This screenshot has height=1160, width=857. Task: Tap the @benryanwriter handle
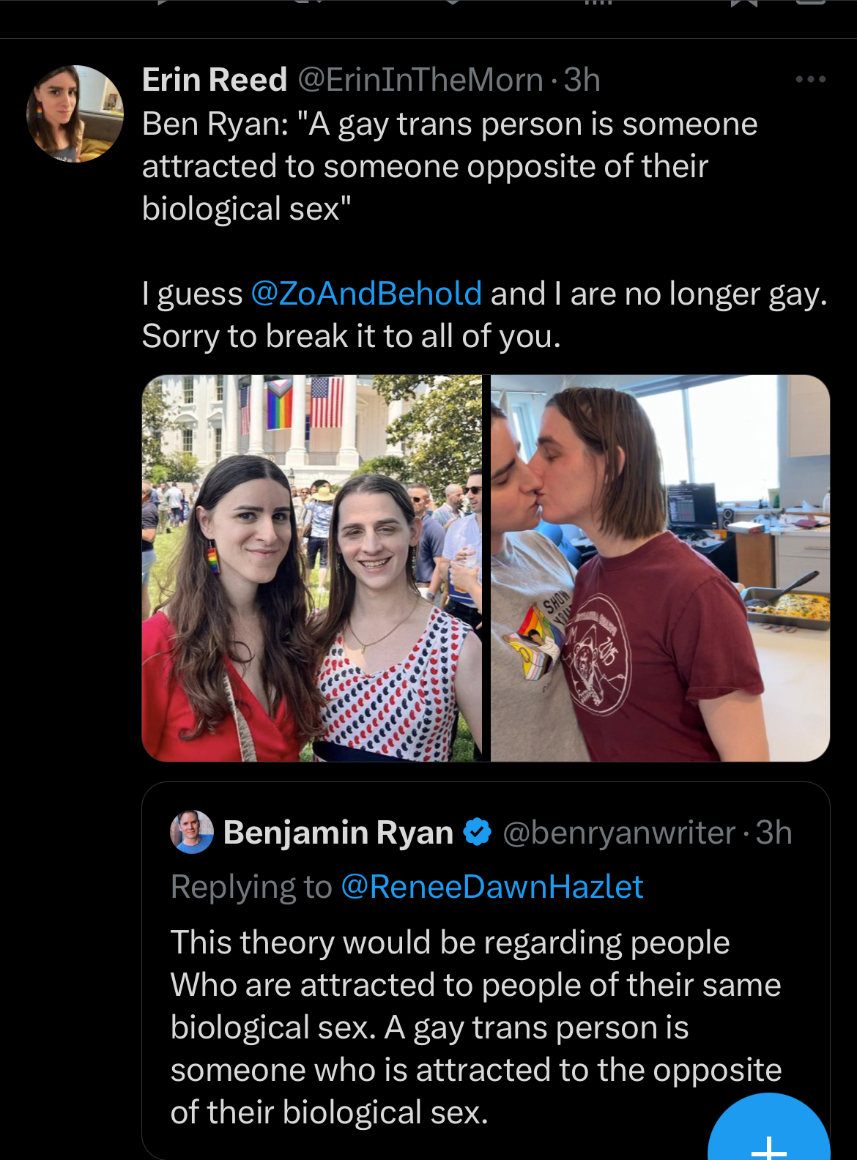[x=619, y=833]
